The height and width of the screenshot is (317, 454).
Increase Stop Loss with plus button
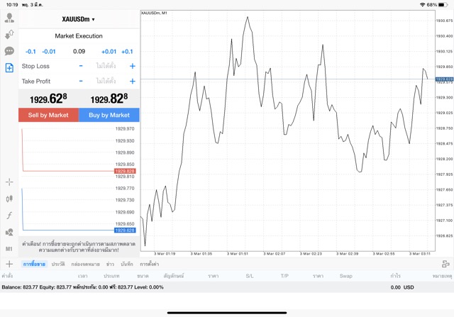[x=133, y=66]
